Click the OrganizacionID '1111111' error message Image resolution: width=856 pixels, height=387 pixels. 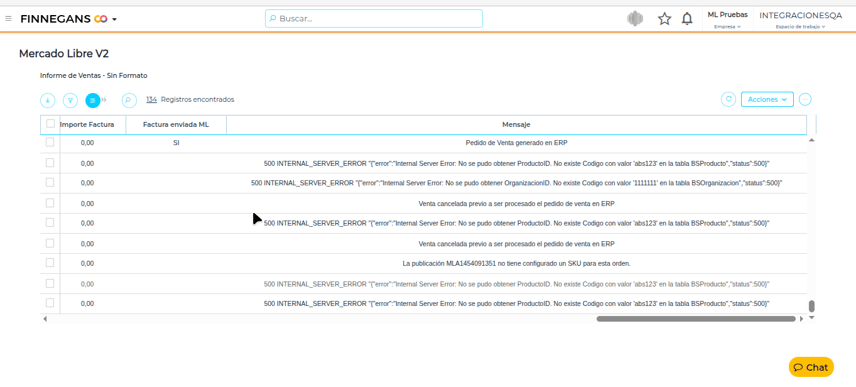pyautogui.click(x=516, y=183)
